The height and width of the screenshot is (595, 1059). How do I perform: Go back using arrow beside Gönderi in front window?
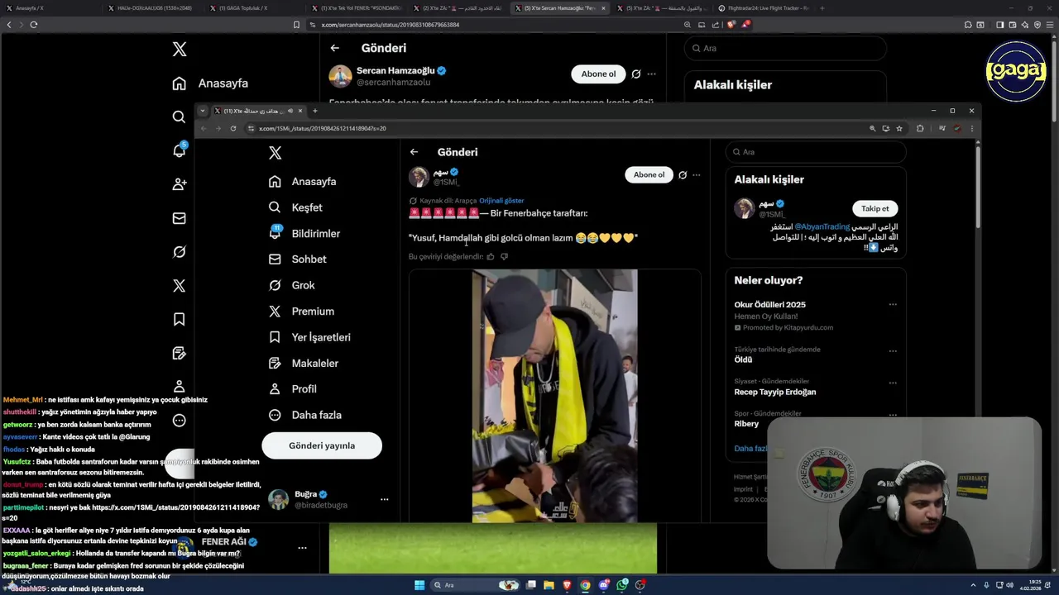(x=414, y=152)
